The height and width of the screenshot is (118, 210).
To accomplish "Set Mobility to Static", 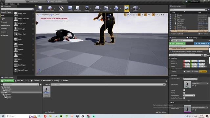I will (x=187, y=71).
